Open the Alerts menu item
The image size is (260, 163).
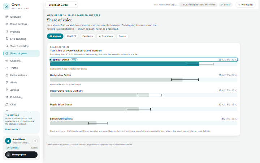[21, 82]
